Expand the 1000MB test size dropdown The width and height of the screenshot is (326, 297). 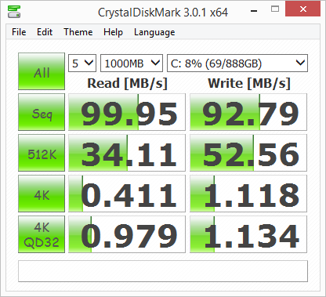tap(132, 63)
